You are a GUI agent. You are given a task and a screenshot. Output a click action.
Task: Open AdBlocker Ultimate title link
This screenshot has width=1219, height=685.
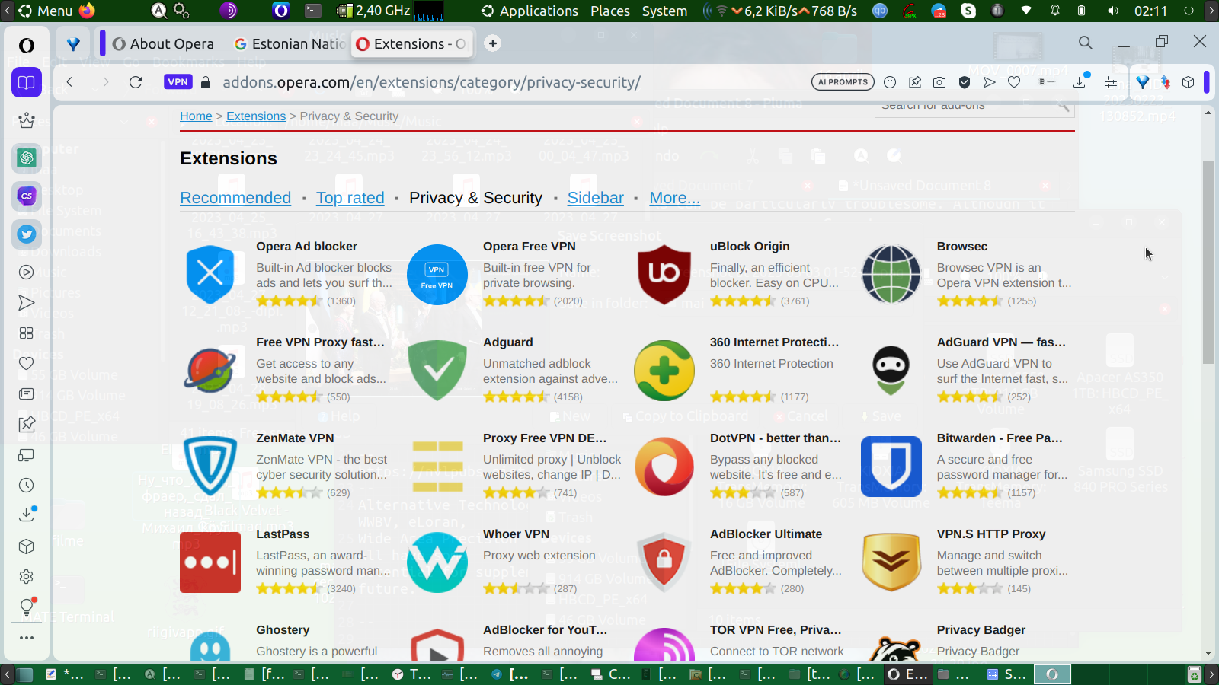[766, 534]
